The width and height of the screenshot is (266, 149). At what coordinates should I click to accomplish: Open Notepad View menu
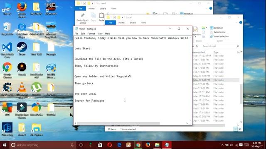tap(100, 34)
